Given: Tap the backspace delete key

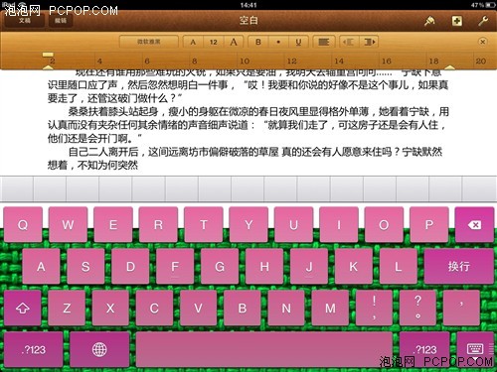Looking at the screenshot, I should point(474,225).
